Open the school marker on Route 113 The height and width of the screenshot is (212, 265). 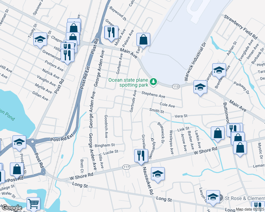pyautogui.click(x=200, y=88)
